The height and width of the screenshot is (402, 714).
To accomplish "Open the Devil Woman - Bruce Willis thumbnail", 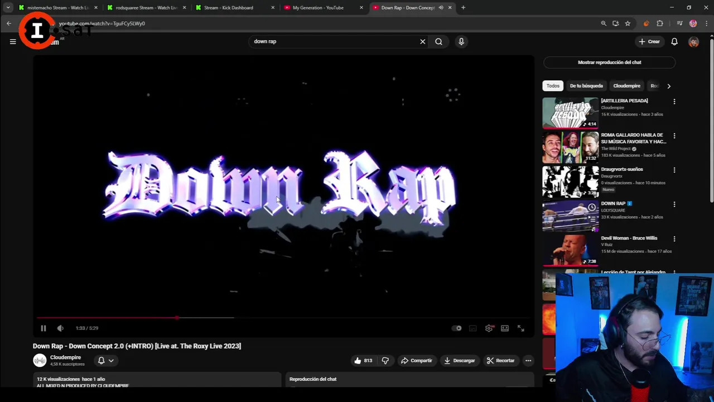I will (570, 250).
